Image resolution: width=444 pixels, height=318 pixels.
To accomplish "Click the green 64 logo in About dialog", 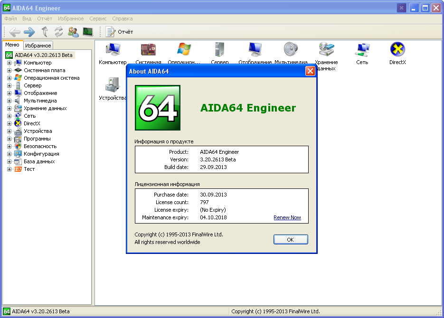I will [x=158, y=108].
